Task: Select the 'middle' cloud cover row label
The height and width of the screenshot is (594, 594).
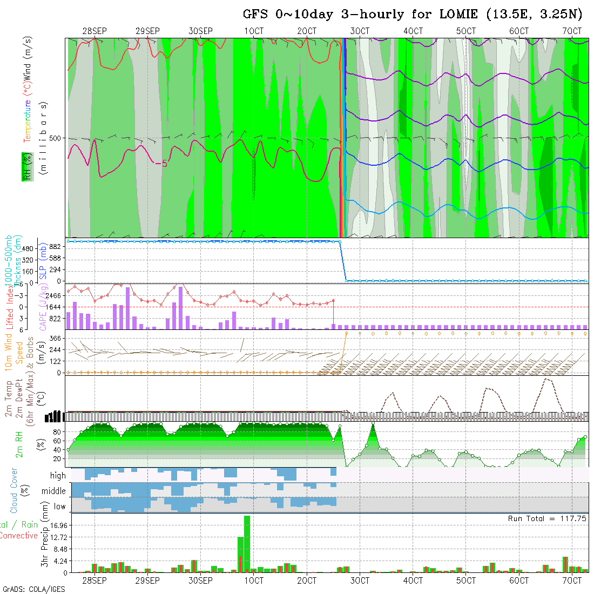Action: pos(54,491)
